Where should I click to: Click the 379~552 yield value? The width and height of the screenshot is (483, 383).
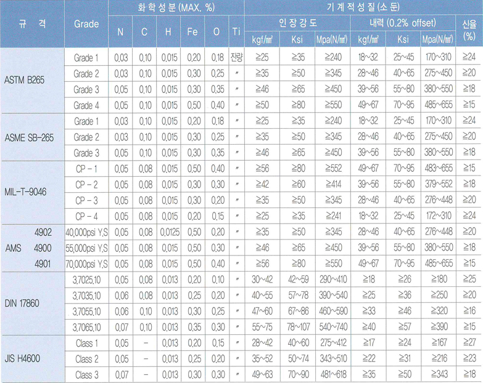click(439, 184)
